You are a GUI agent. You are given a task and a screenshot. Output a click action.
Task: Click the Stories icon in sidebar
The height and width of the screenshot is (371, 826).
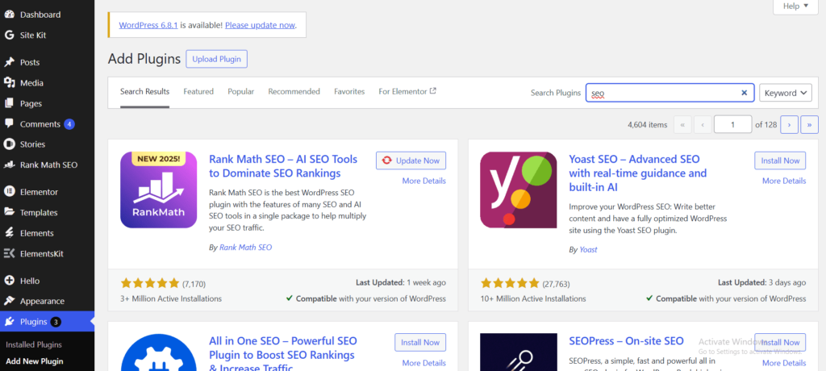tap(9, 144)
